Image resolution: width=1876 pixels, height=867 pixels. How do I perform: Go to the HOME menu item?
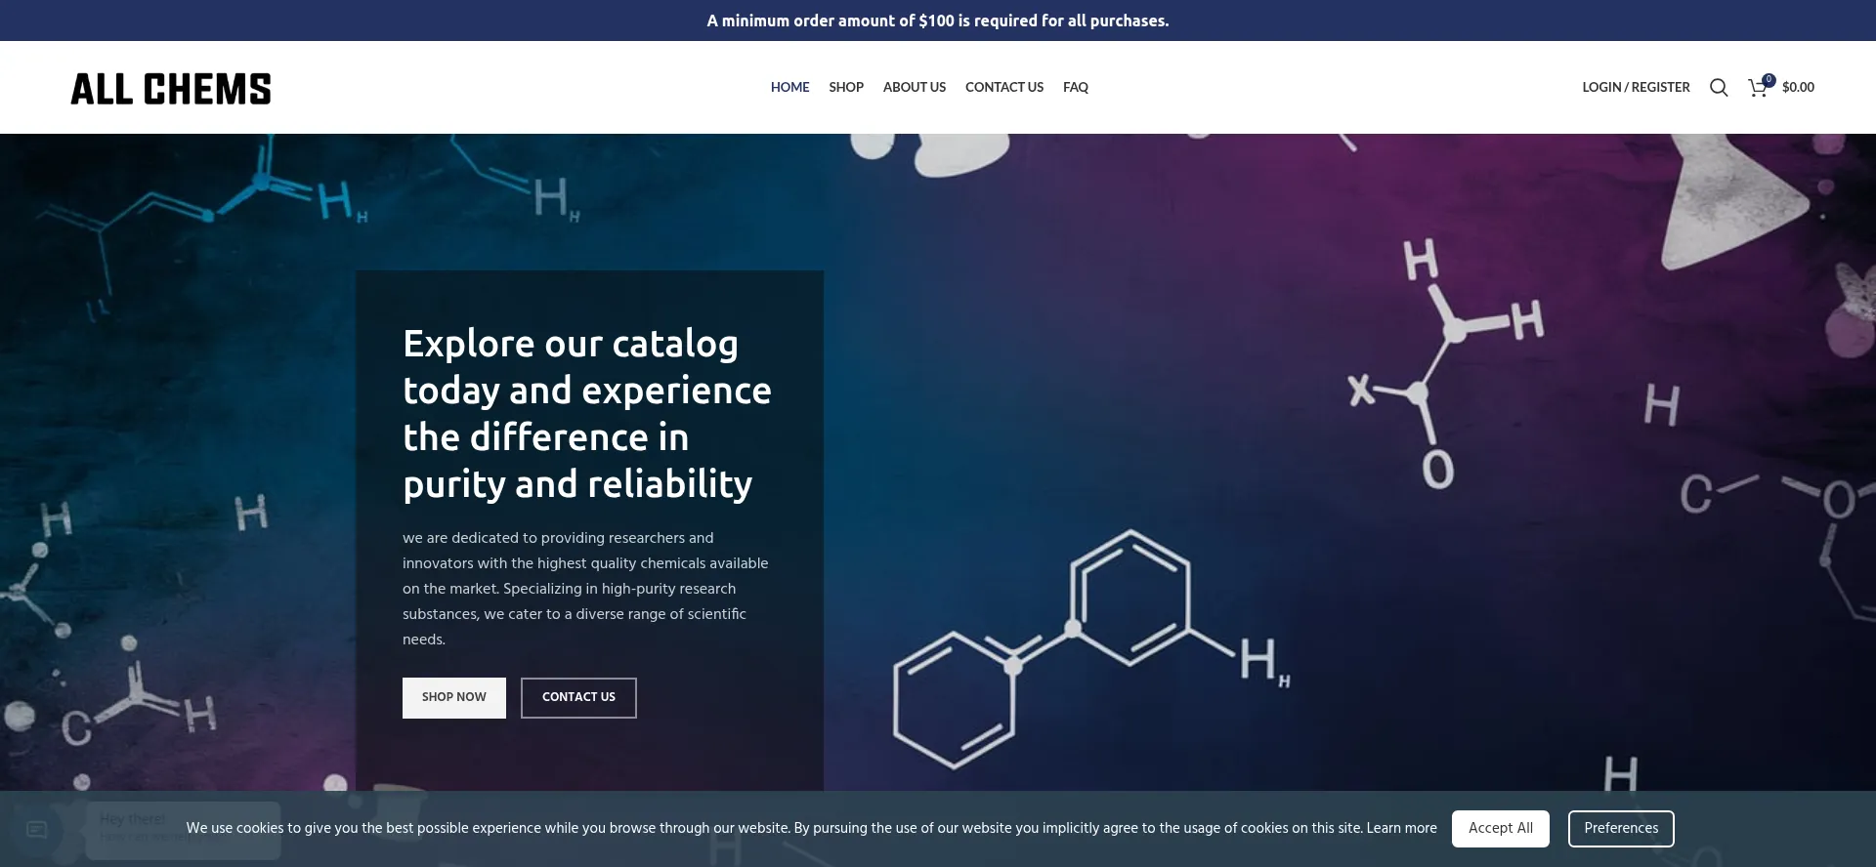789,87
